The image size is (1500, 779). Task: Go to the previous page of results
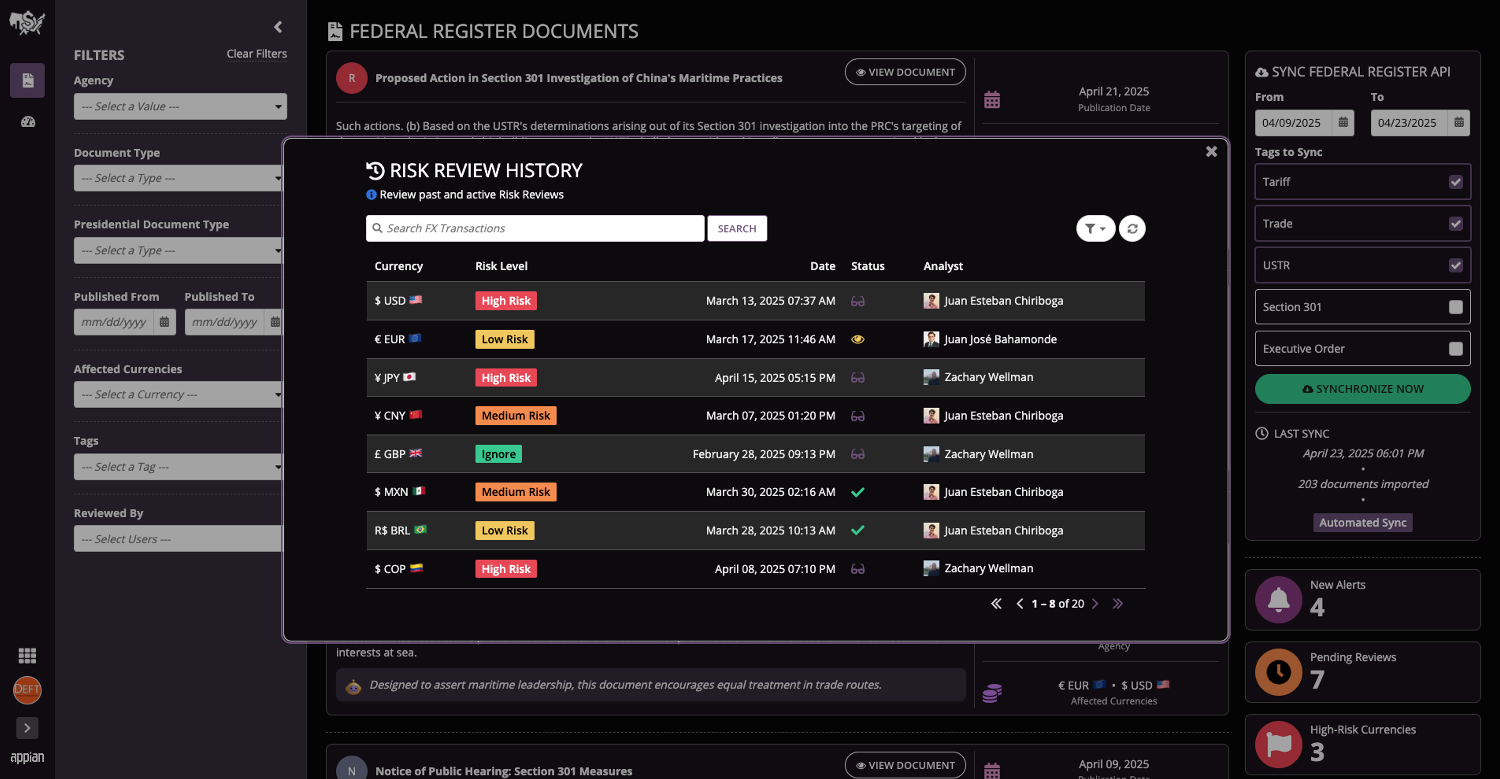tap(1019, 603)
